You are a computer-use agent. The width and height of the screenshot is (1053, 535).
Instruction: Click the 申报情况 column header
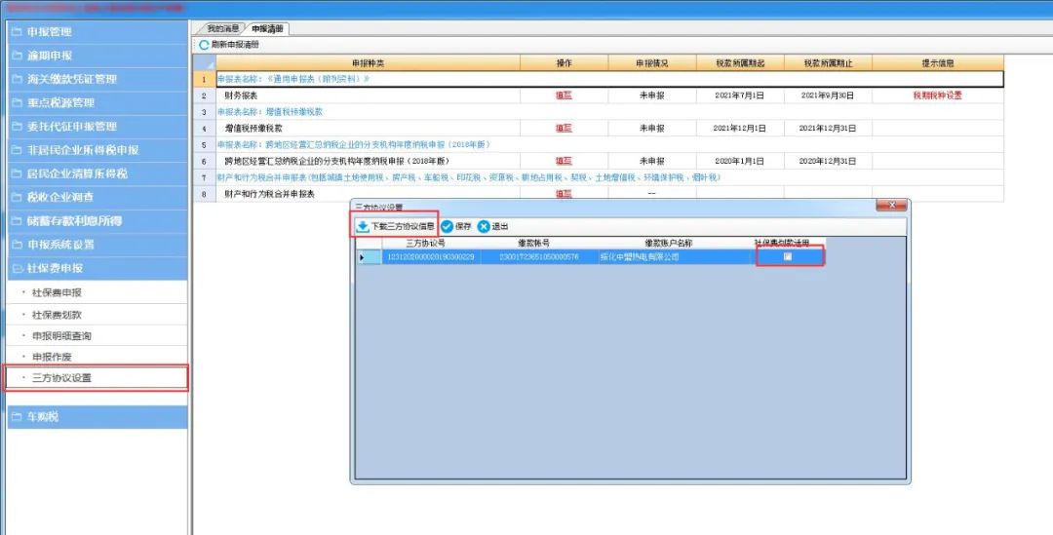click(x=651, y=63)
